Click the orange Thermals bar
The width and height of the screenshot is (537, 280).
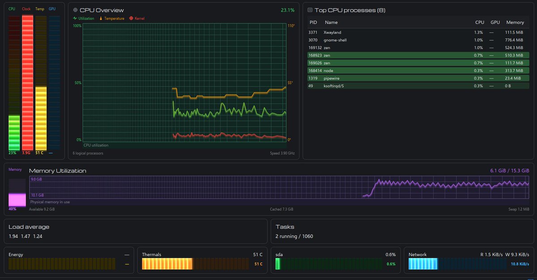(194, 264)
